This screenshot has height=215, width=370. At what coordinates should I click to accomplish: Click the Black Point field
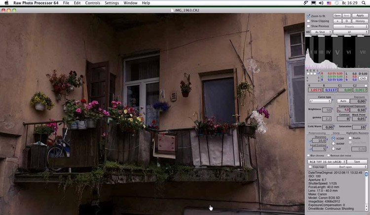click(x=359, y=119)
